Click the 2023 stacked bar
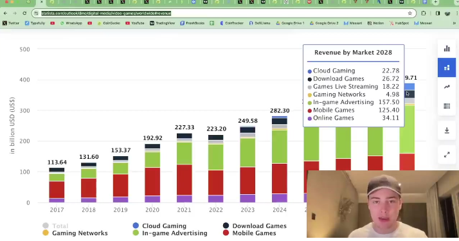Image resolution: width=459 pixels, height=241 pixels. [248, 165]
